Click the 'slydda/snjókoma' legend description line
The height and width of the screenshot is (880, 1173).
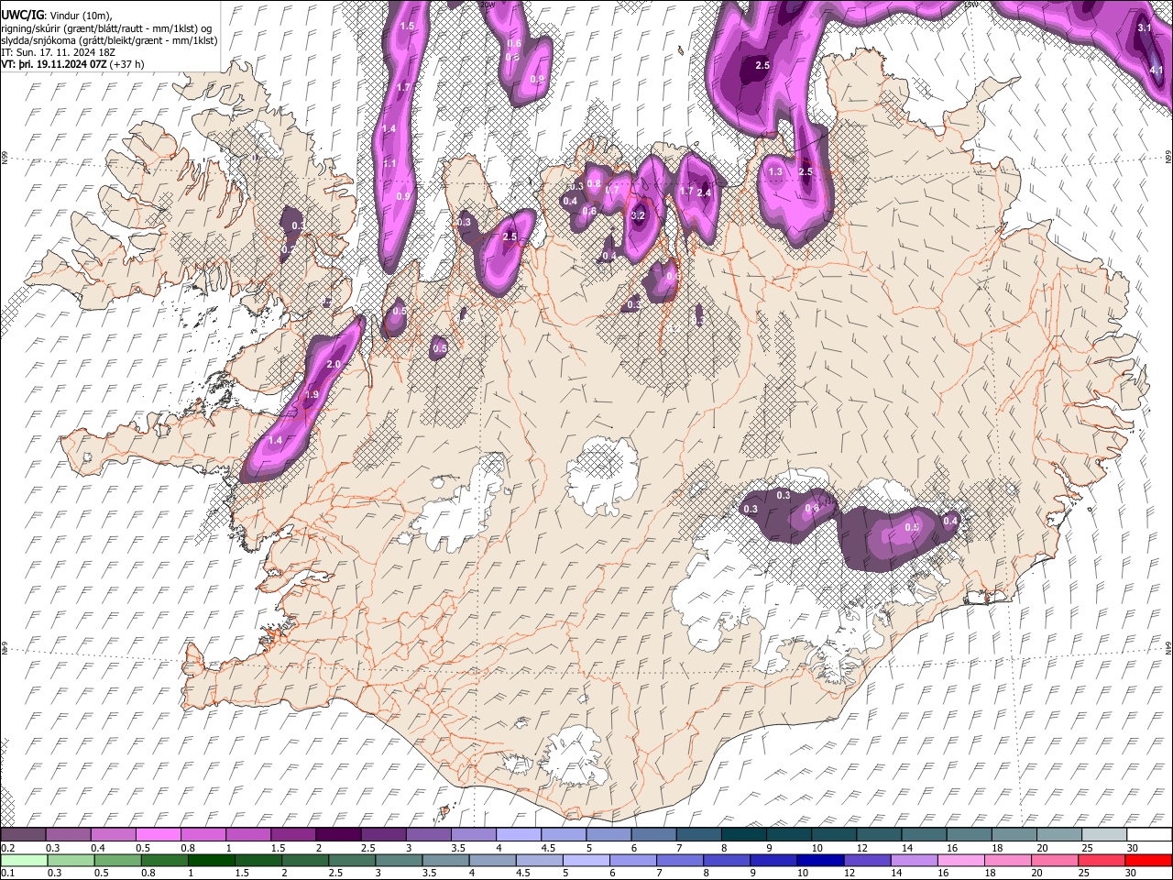tap(109, 40)
